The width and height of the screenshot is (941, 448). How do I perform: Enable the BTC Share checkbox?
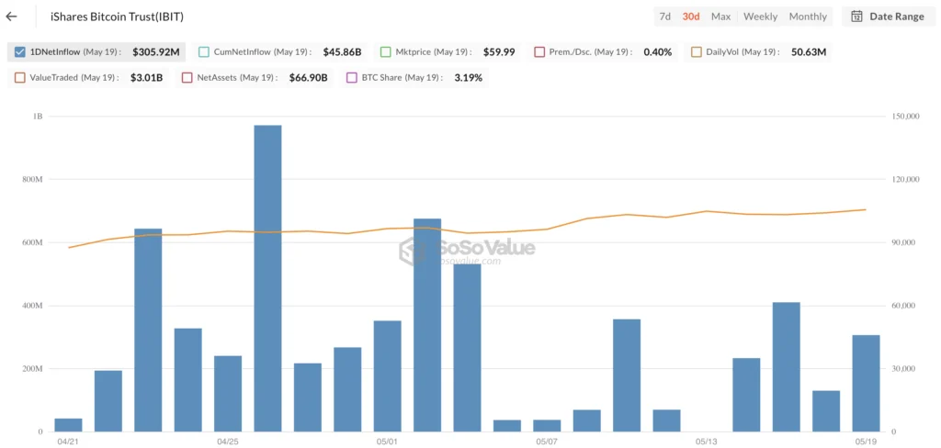pos(352,77)
